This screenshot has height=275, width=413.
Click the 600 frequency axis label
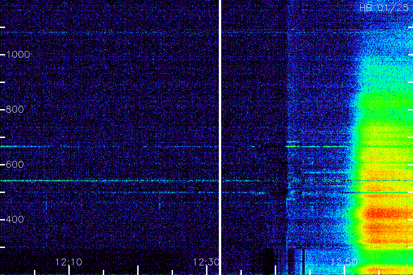coord(15,165)
